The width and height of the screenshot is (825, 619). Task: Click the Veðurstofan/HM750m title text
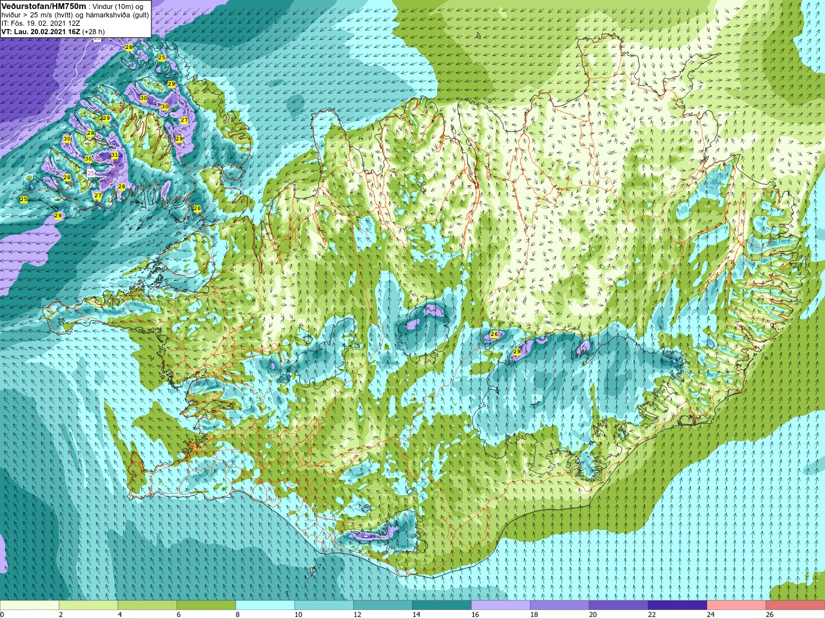tap(44, 6)
